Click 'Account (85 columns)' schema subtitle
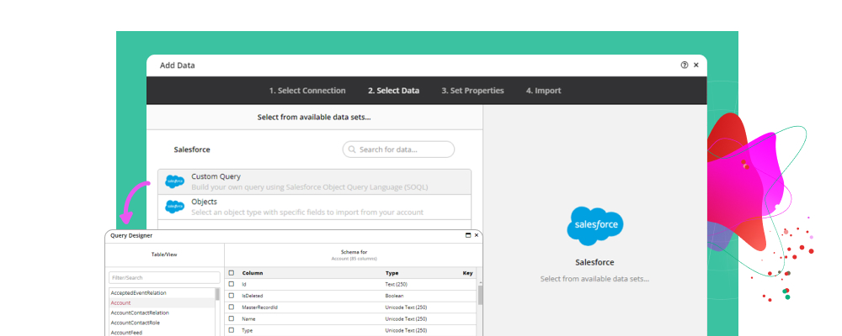This screenshot has width=842, height=336. tap(354, 258)
